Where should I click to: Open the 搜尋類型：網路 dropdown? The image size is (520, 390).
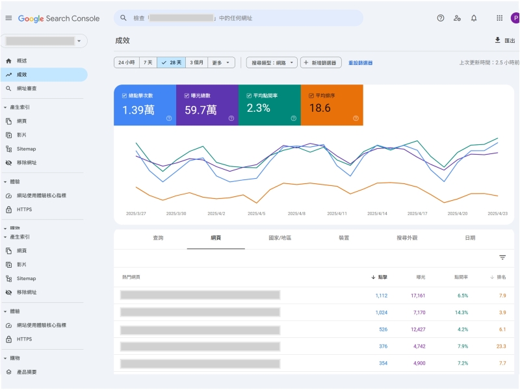pos(272,62)
